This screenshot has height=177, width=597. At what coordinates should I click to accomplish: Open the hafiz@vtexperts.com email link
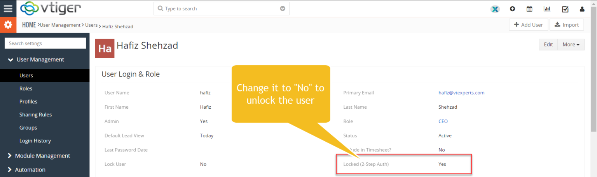[x=461, y=93]
